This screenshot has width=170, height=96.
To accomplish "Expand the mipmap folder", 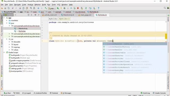I will coord(9,47).
